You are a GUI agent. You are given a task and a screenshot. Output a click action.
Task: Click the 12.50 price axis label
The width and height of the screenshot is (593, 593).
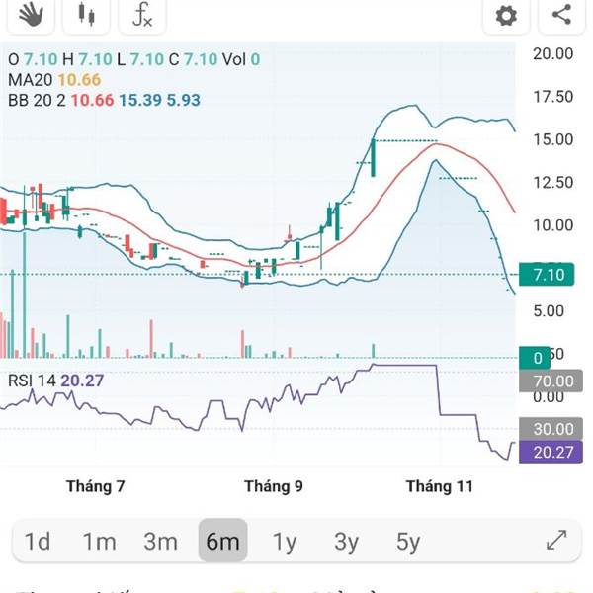click(x=552, y=183)
